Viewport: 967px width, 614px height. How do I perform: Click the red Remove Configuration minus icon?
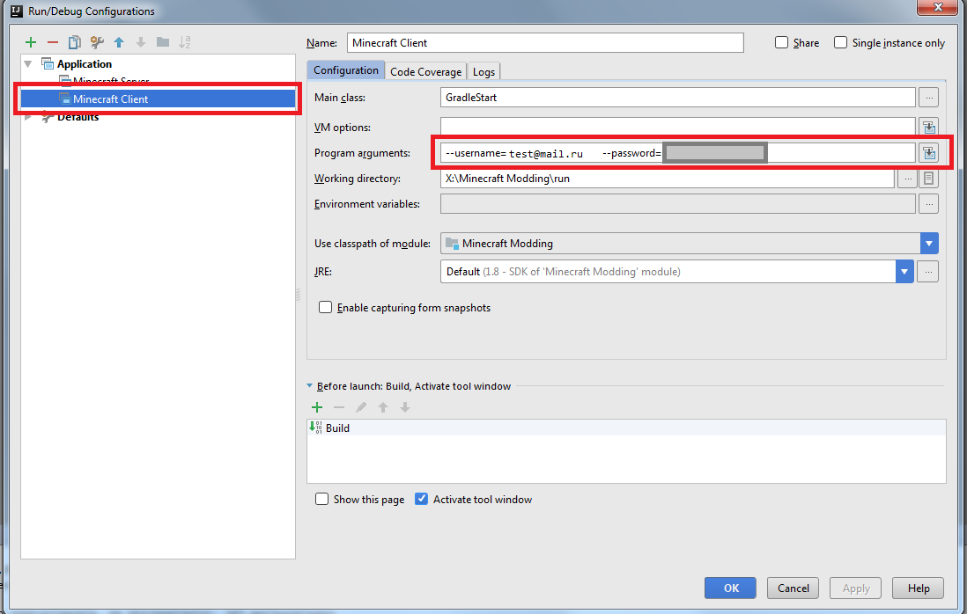click(53, 42)
